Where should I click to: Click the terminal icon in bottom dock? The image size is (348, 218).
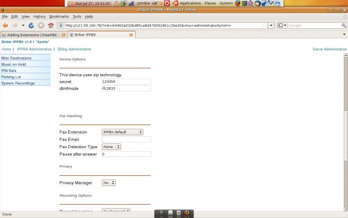pyautogui.click(x=162, y=212)
